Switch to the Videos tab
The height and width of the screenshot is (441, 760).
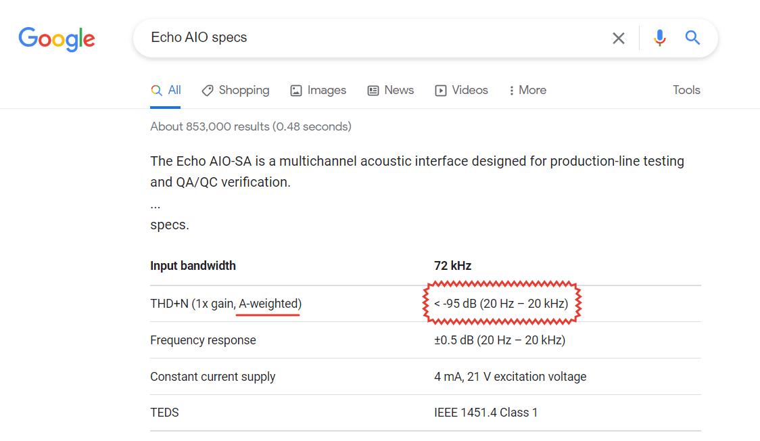(x=461, y=90)
